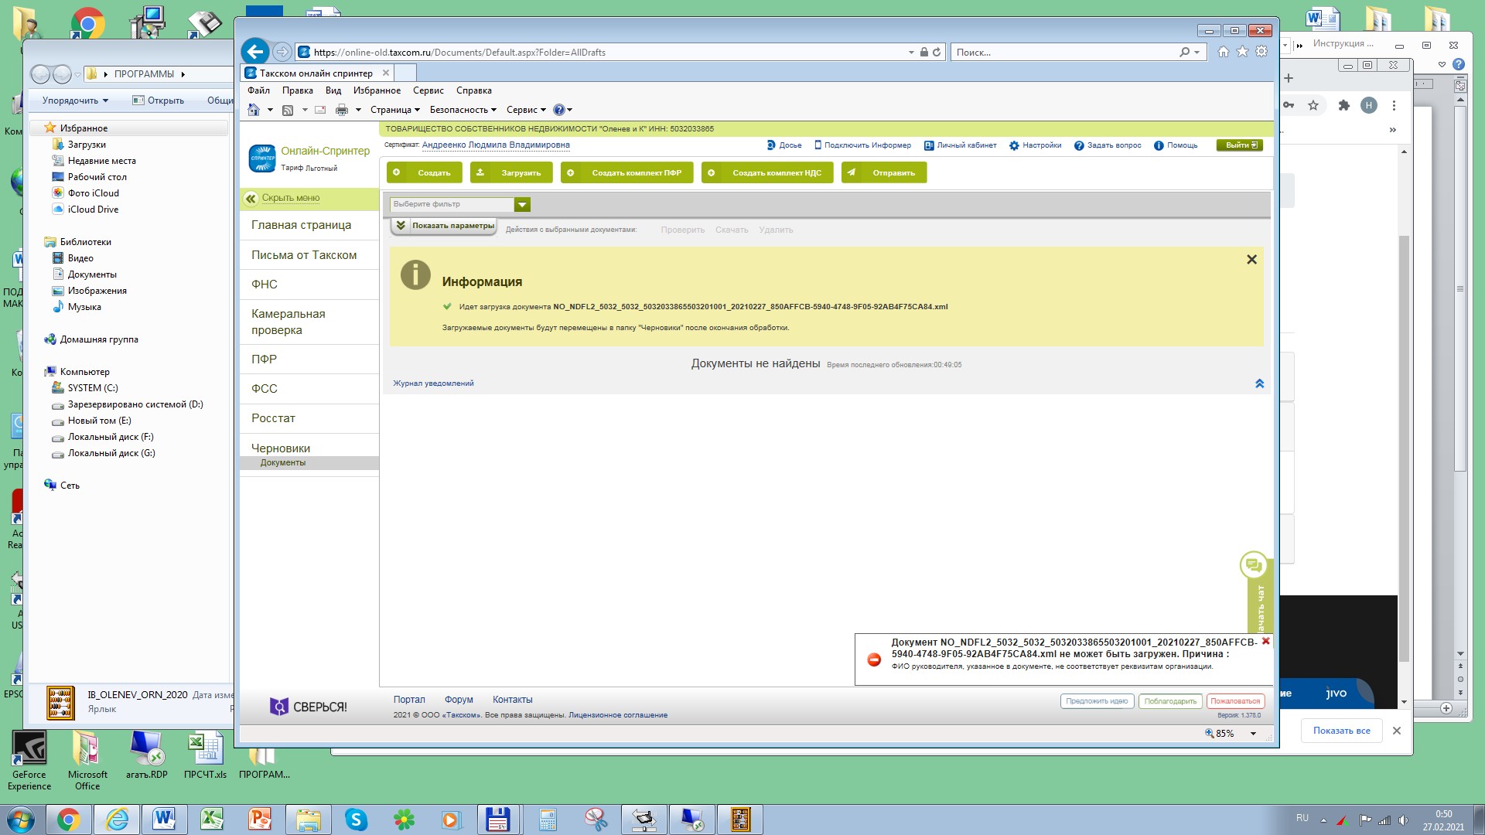This screenshot has width=1485, height=835.
Task: Click the RSS feeds icon in the command bar
Action: coord(288,110)
